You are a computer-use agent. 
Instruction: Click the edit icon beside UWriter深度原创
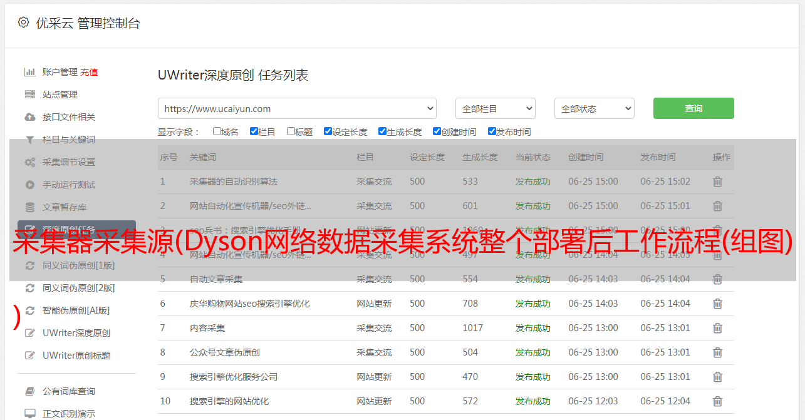[x=29, y=333]
